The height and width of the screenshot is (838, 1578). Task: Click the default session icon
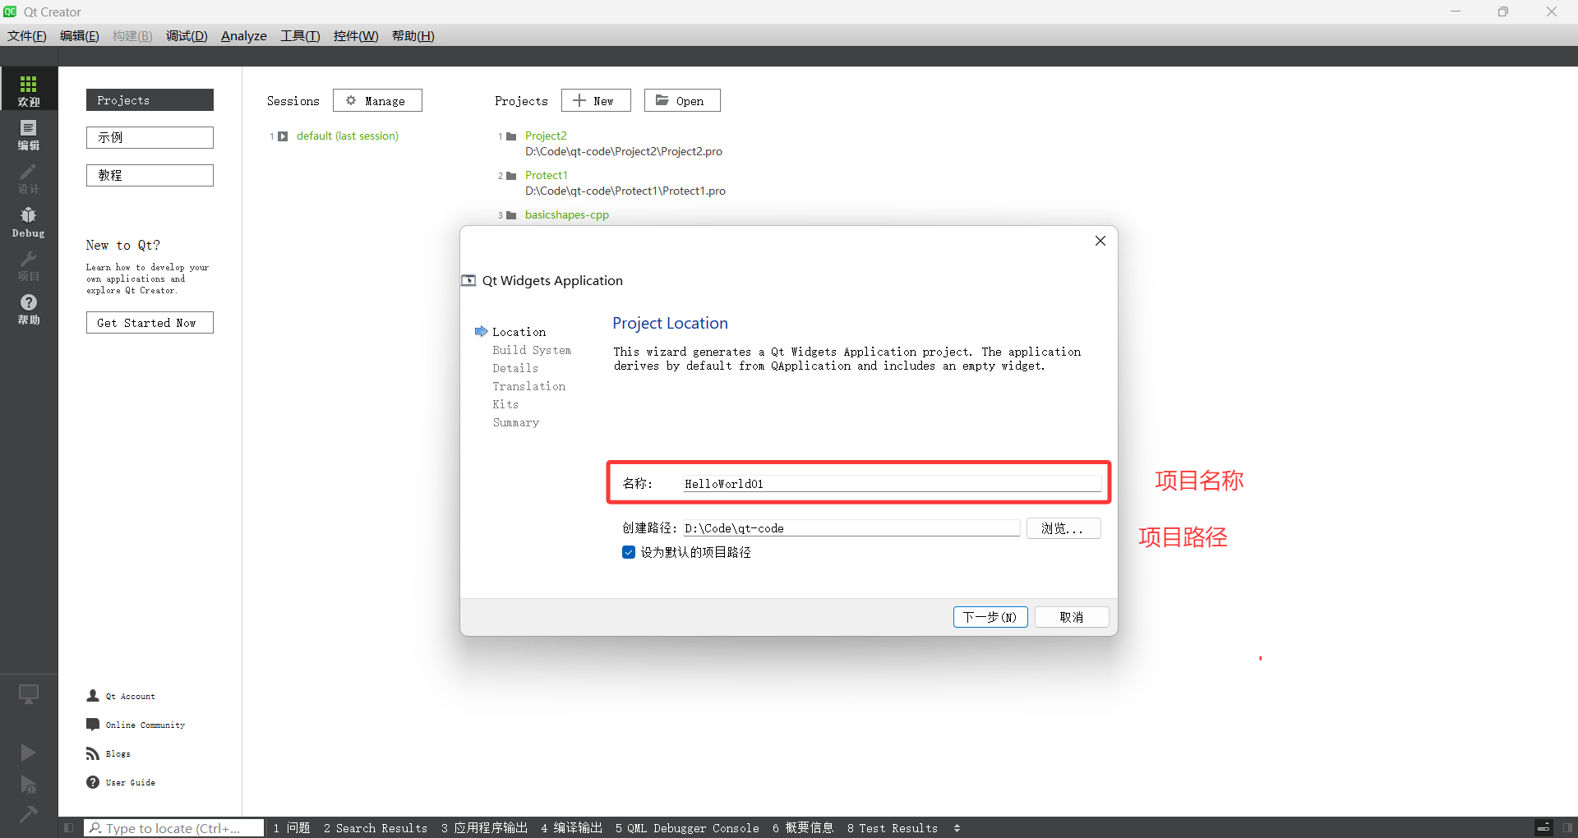point(283,136)
